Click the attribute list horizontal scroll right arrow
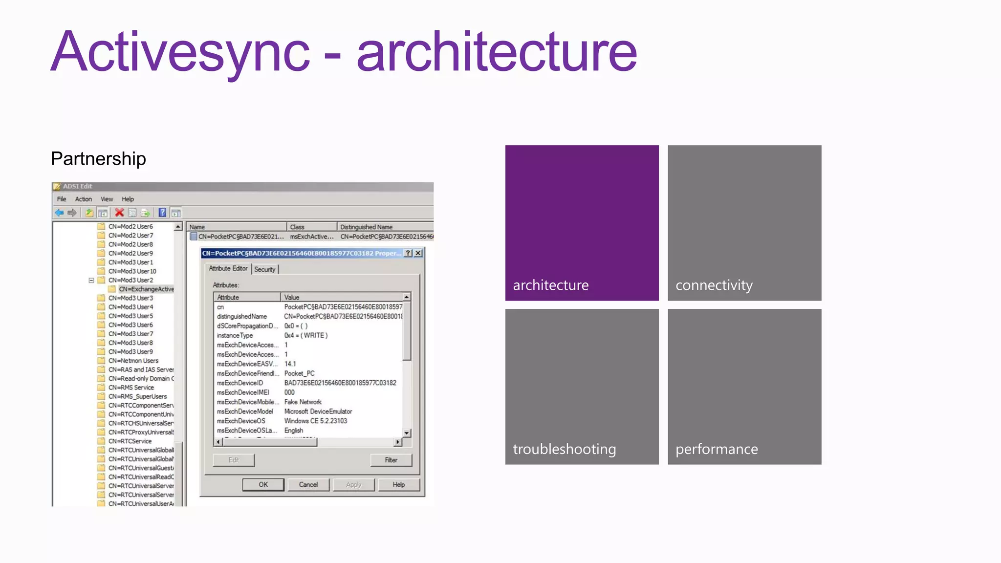 [x=398, y=442]
